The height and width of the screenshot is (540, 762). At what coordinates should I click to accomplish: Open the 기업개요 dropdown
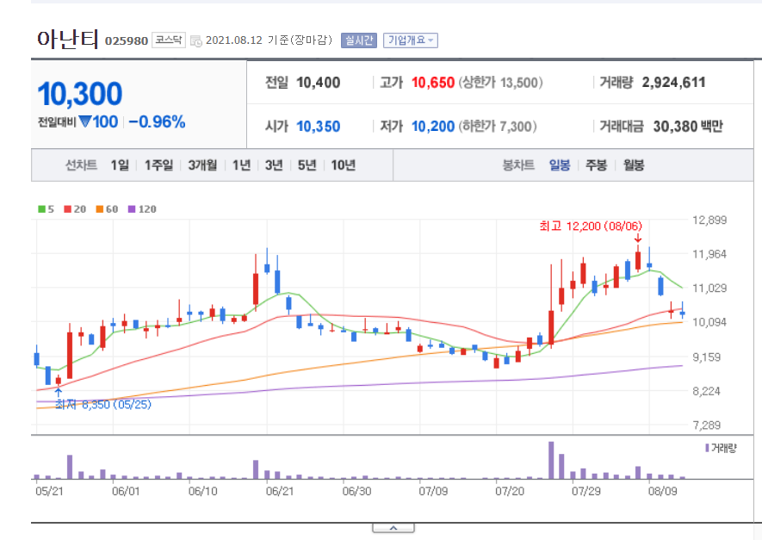411,40
